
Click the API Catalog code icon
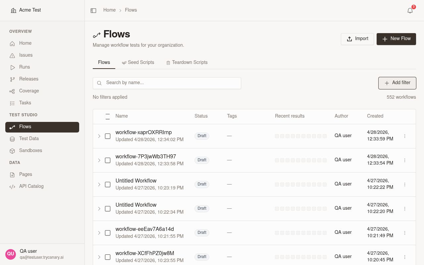click(12, 186)
